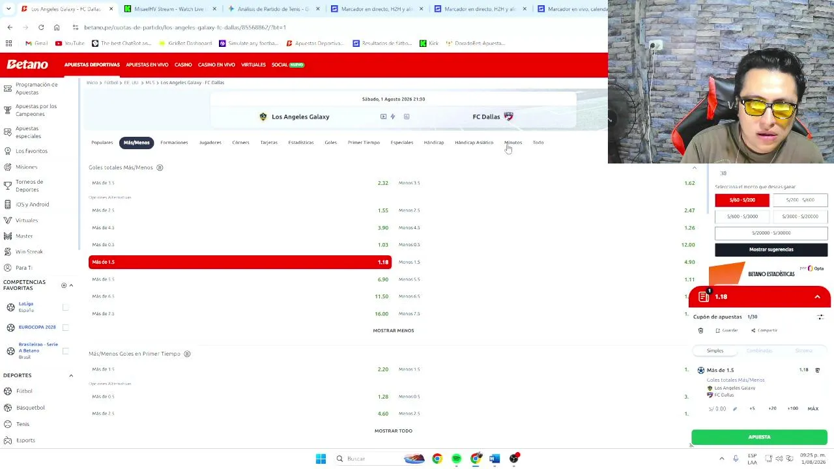Open the YouTube bookmark
Image resolution: width=834 pixels, height=469 pixels.
(70, 43)
